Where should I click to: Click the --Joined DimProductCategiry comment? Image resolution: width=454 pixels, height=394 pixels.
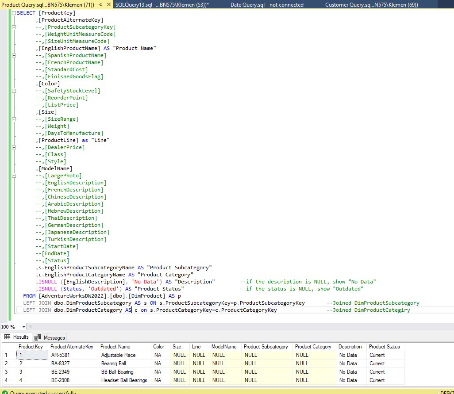click(x=368, y=310)
